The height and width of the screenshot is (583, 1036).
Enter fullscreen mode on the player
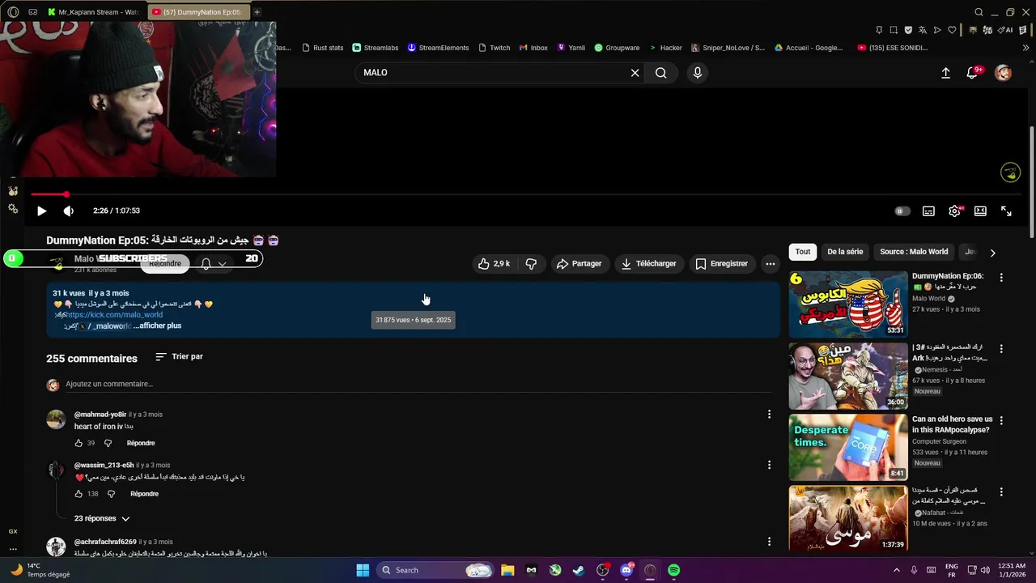point(1006,211)
